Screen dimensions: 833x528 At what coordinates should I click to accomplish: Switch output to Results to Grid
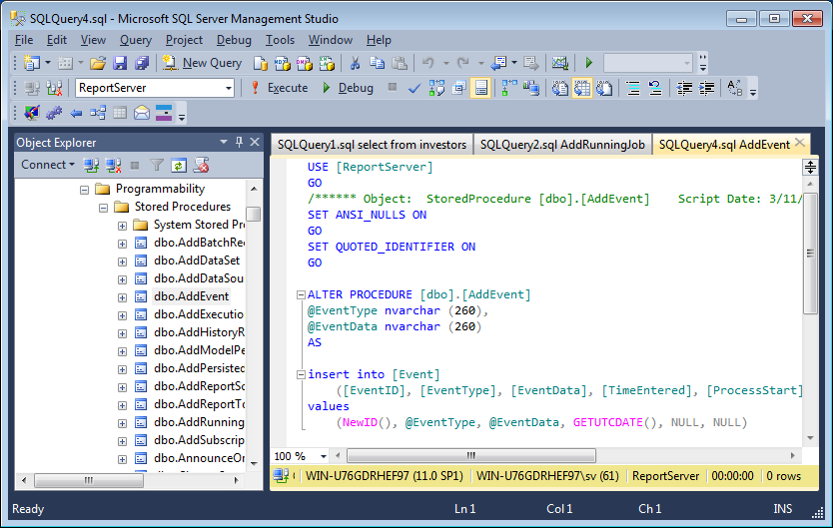coord(582,88)
